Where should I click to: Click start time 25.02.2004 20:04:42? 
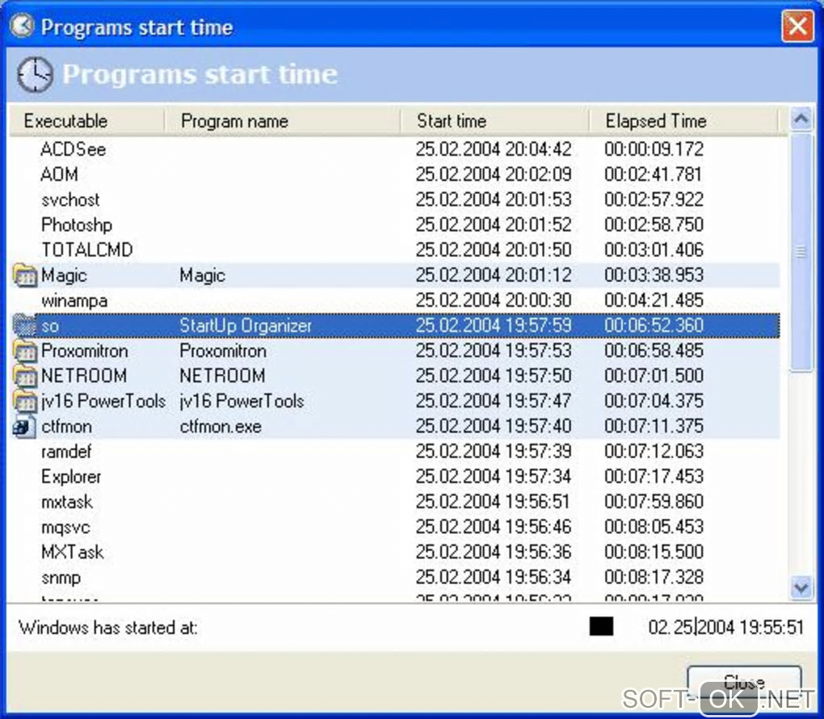coord(494,149)
